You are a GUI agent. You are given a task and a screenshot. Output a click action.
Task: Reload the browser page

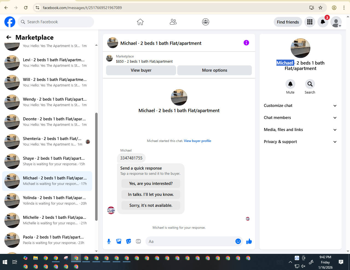coord(26,8)
